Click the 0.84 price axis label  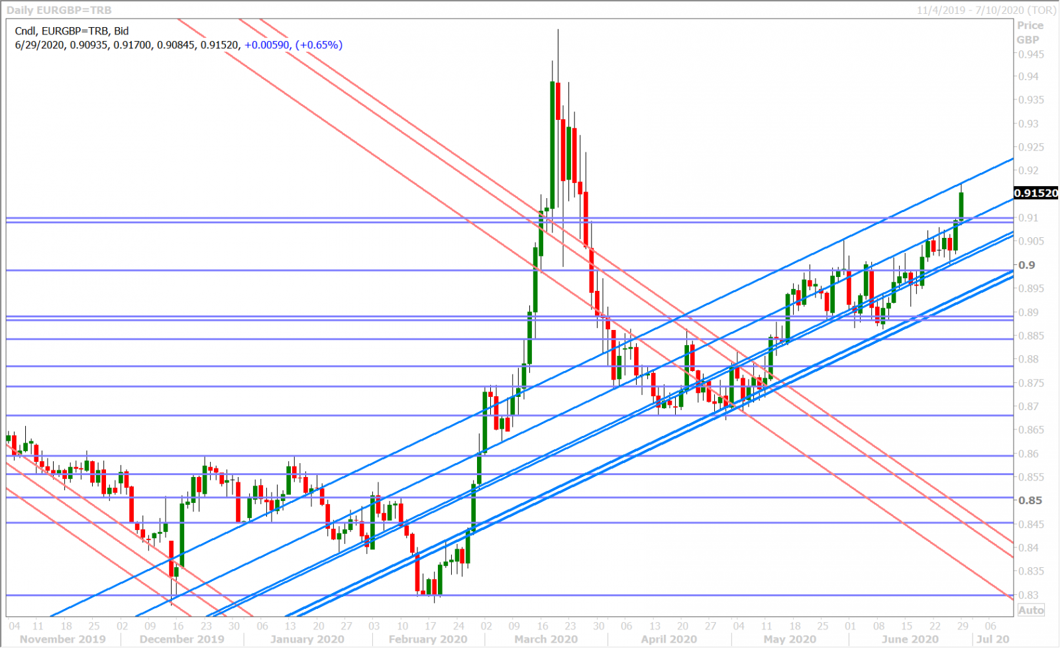click(x=1028, y=548)
